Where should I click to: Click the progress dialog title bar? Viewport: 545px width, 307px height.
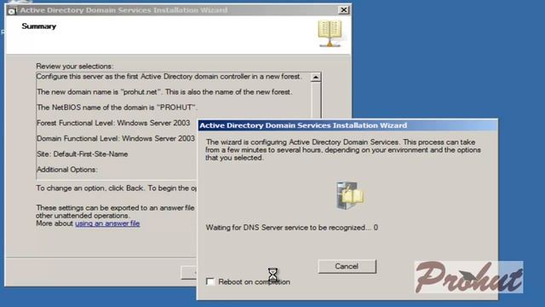pyautogui.click(x=347, y=125)
